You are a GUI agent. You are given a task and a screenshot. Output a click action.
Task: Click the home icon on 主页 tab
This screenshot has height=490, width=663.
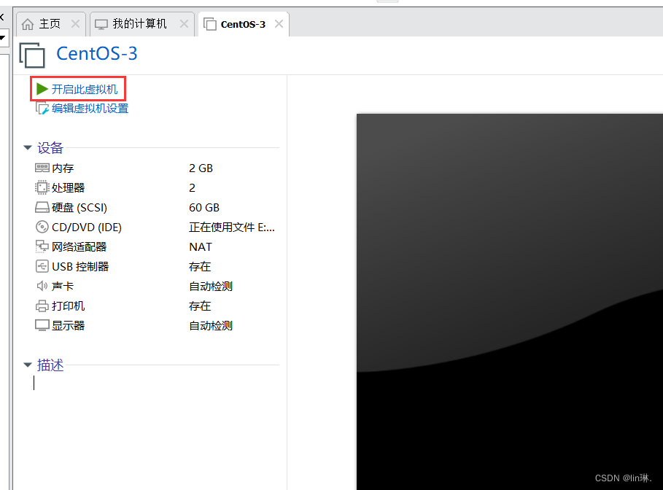click(28, 24)
